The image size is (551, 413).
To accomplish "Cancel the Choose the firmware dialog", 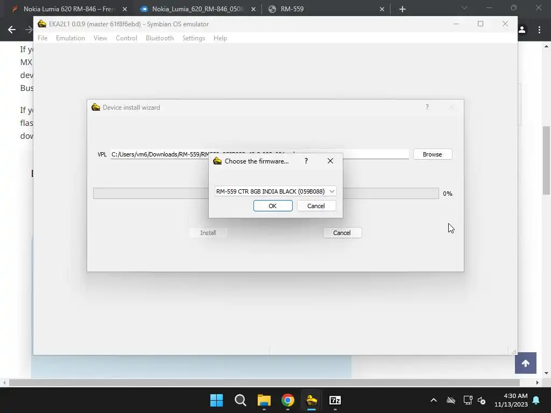I will coord(316,206).
